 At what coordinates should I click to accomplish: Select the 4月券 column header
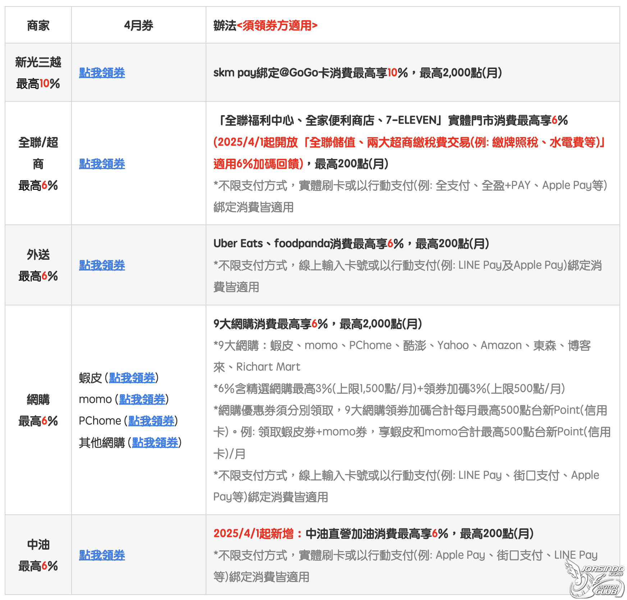click(x=138, y=26)
